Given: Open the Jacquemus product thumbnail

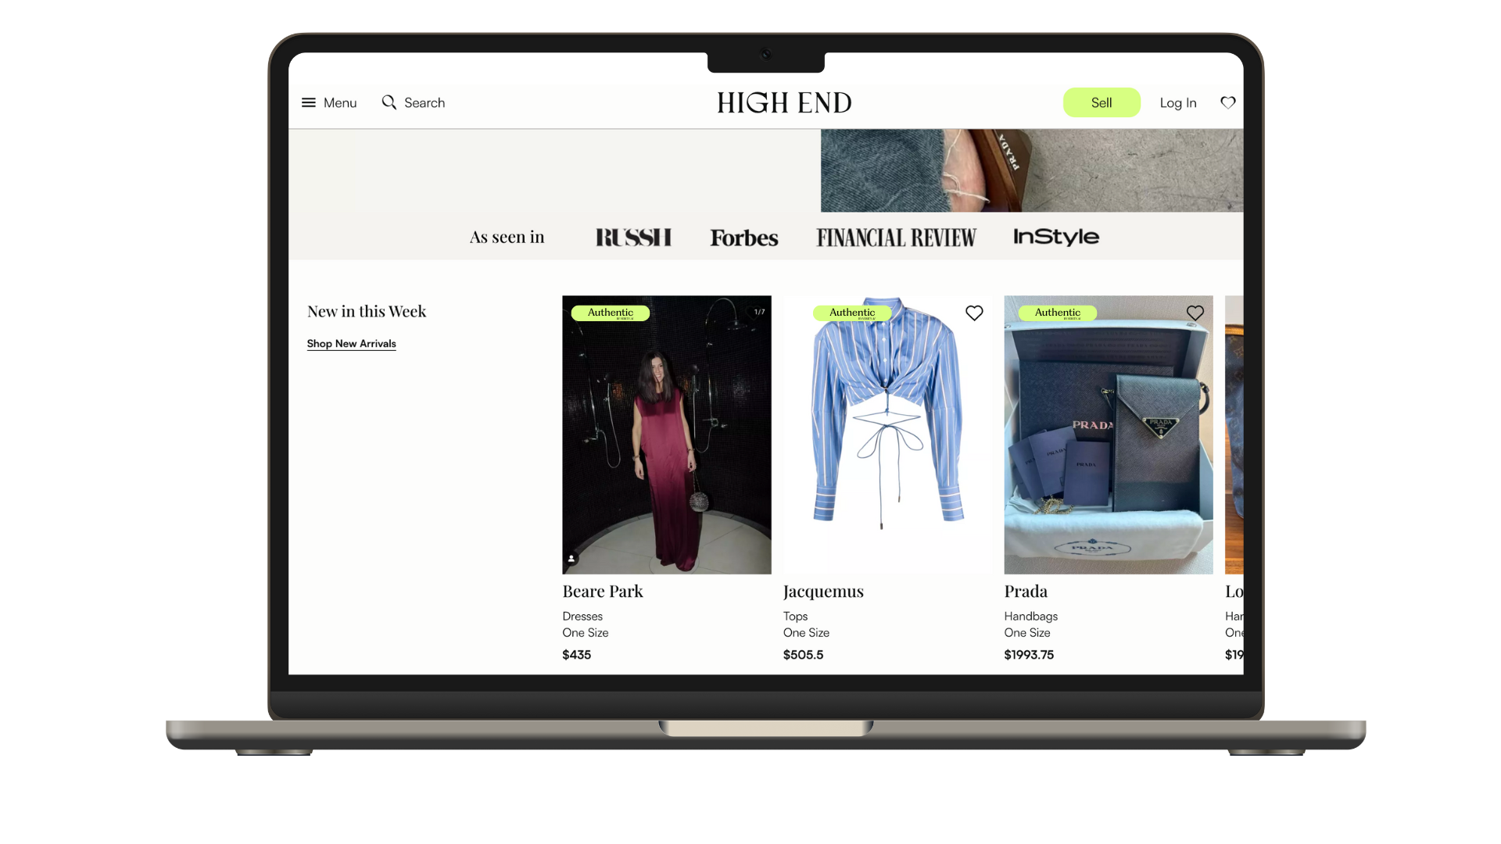Looking at the screenshot, I should (x=887, y=434).
